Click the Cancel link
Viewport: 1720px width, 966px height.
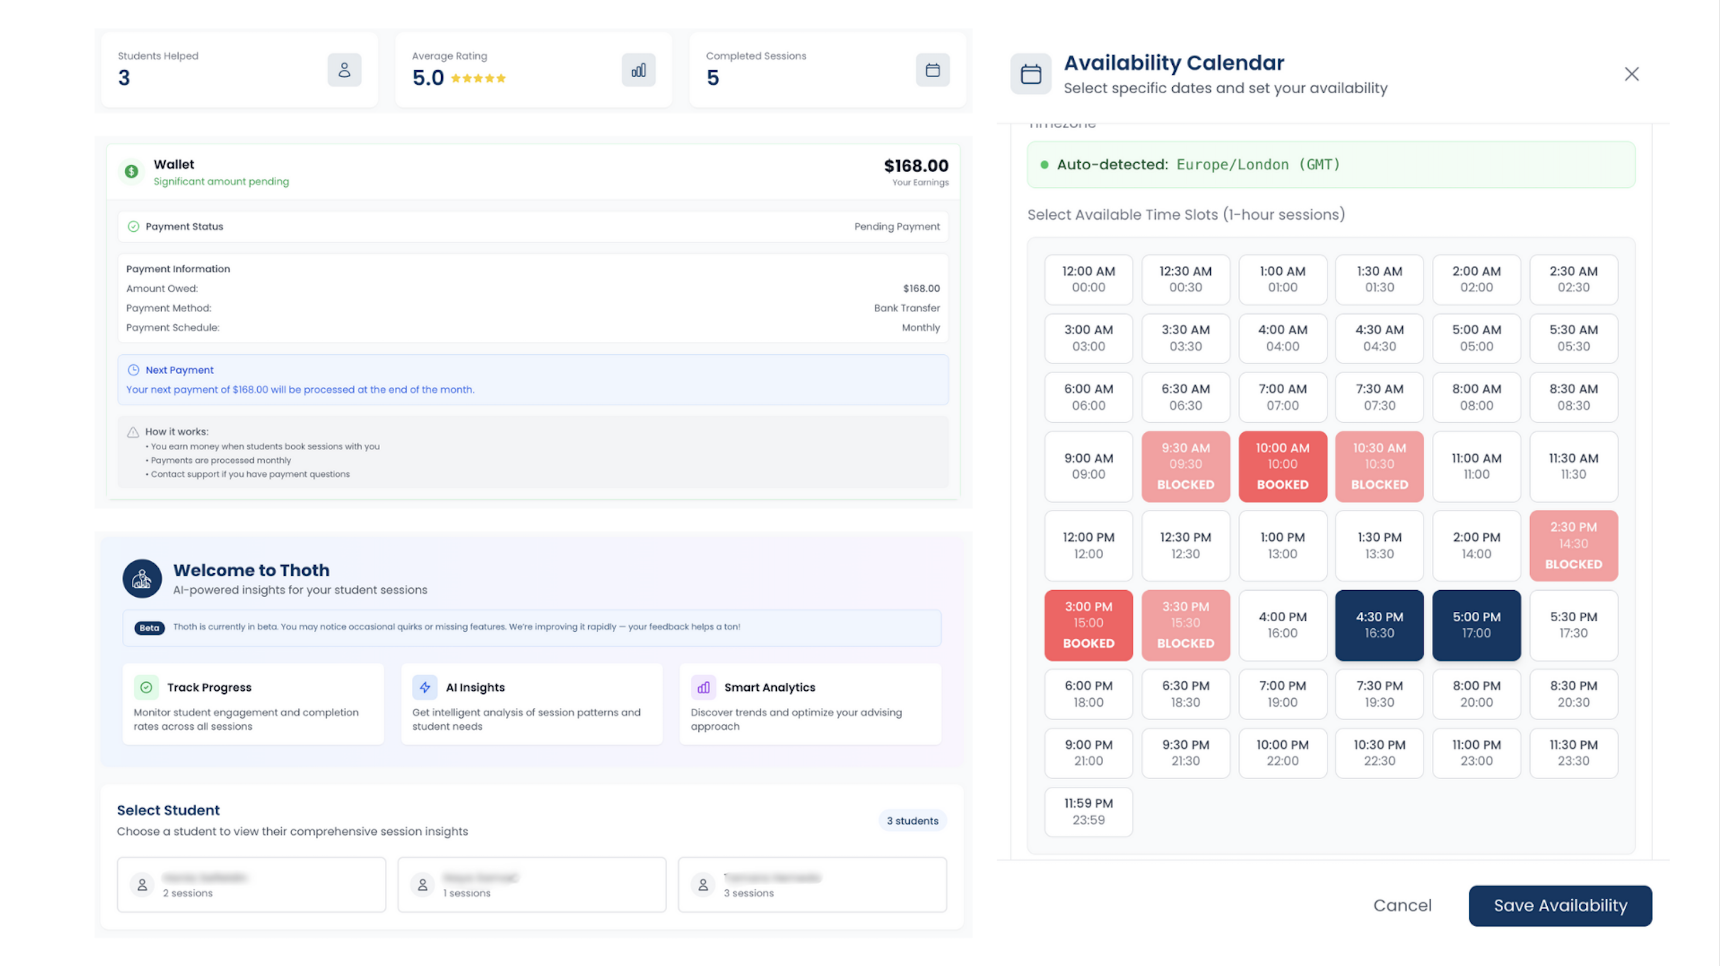click(1402, 905)
